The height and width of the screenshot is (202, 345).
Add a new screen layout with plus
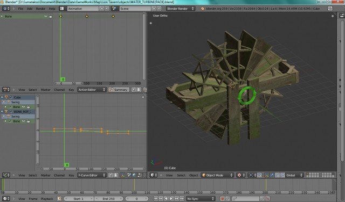pyautogui.click(x=102, y=9)
